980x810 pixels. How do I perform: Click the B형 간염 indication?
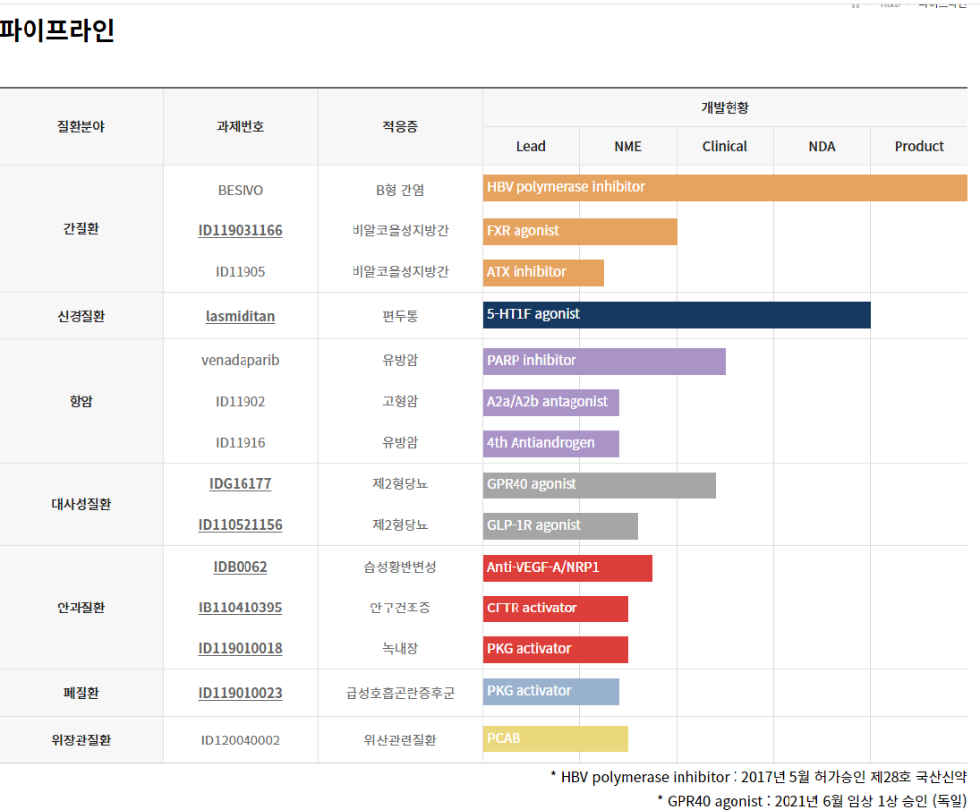click(x=400, y=190)
